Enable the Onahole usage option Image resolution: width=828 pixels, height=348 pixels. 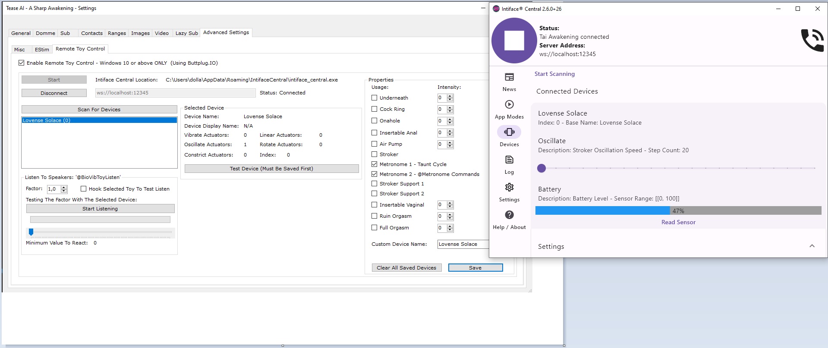(375, 121)
